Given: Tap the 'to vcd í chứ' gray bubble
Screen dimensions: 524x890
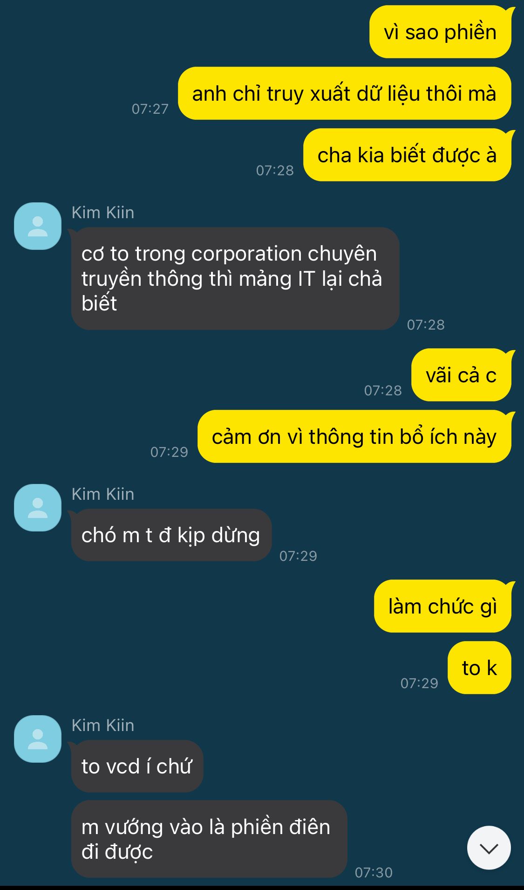Looking at the screenshot, I should pos(137,766).
